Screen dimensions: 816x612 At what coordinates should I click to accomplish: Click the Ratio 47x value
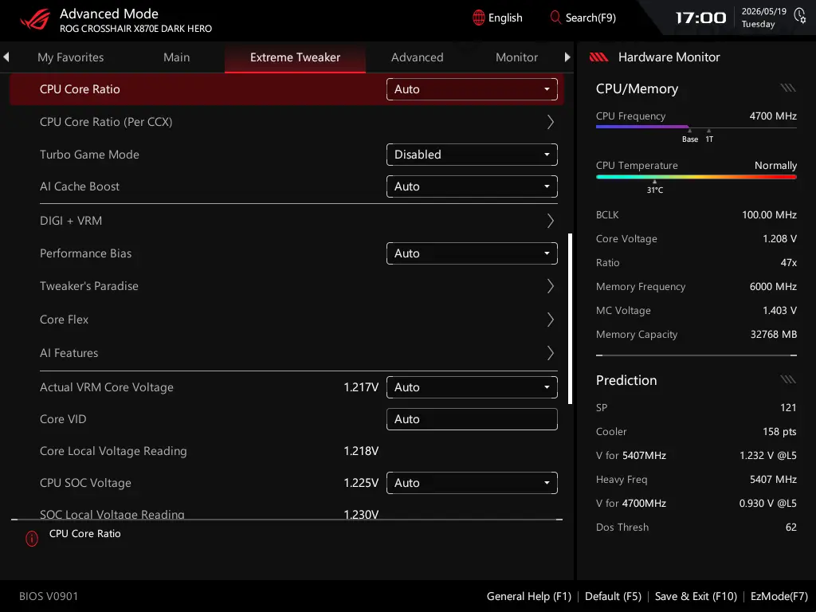point(788,263)
